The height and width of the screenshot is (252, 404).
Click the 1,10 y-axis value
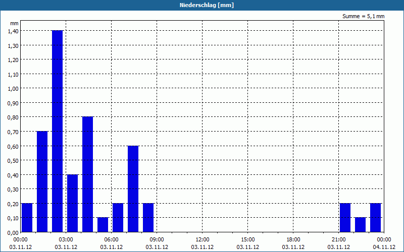point(13,74)
